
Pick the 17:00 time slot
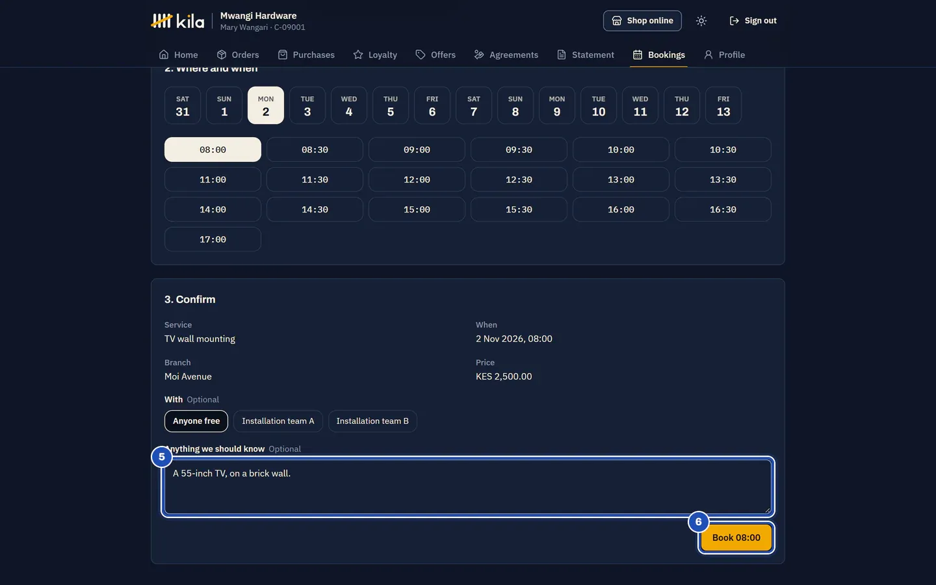point(213,239)
